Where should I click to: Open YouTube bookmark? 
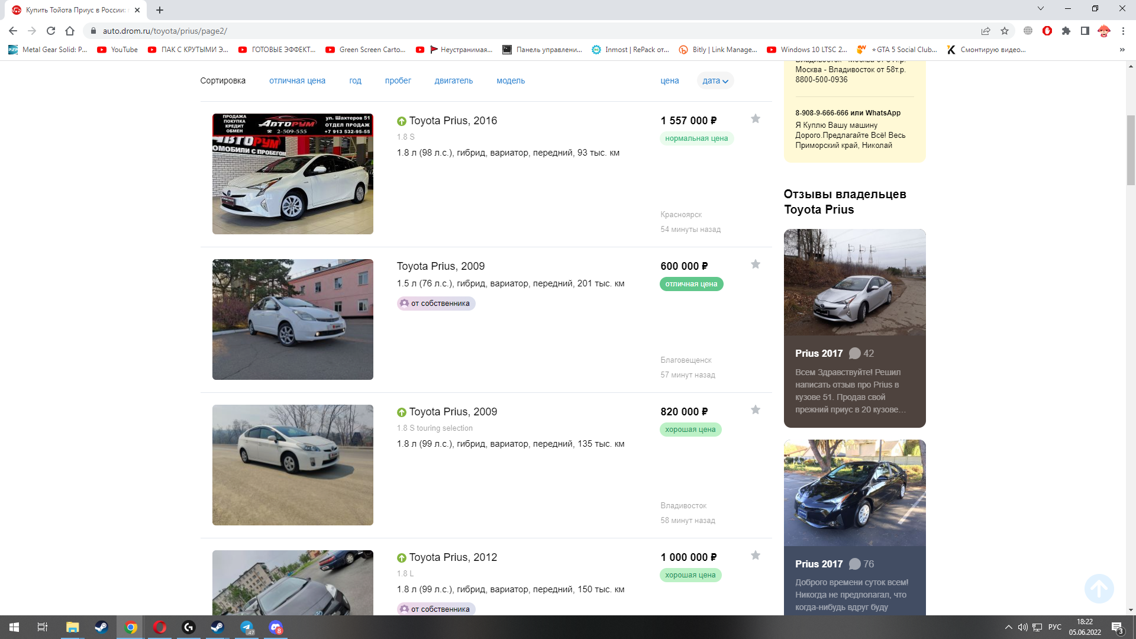[118, 50]
